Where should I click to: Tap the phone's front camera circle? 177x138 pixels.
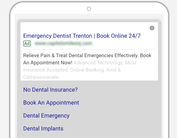[89, 9]
